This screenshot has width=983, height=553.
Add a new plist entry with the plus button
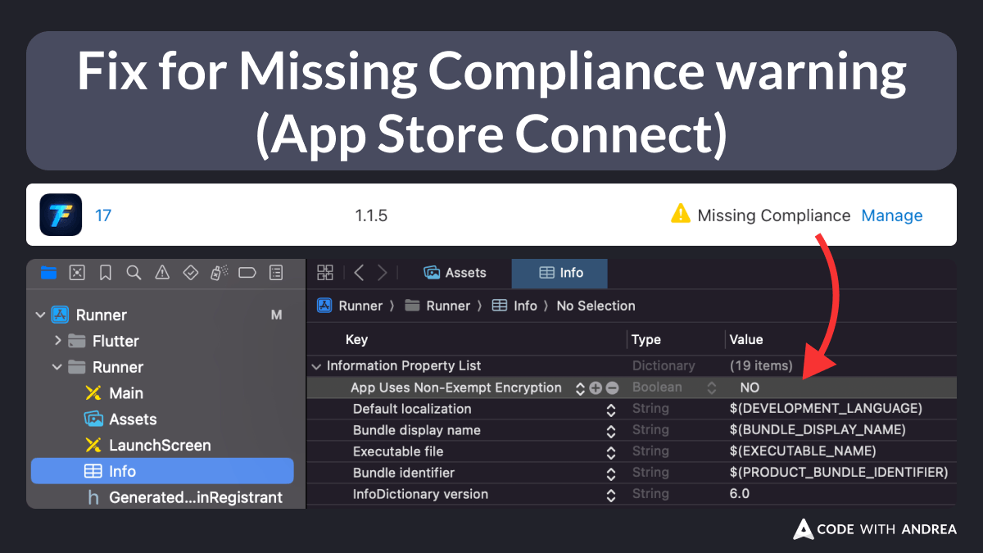pos(596,387)
